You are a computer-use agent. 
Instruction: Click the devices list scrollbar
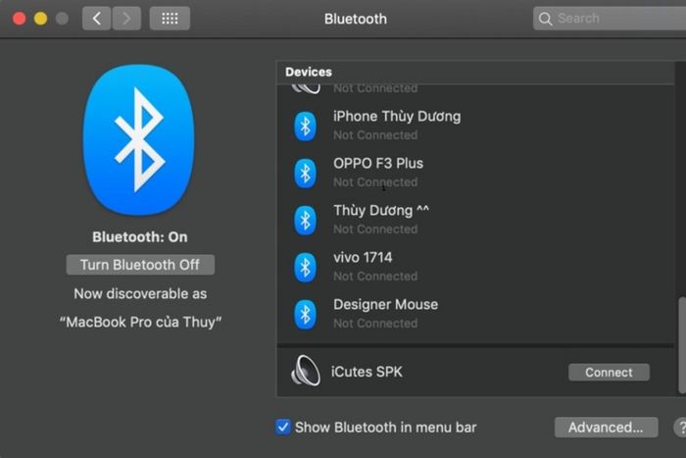682,345
